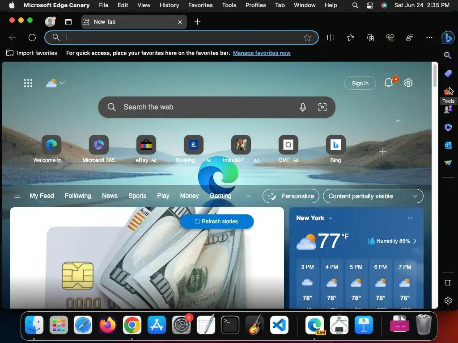Open the vertical tabs icon

pos(68,22)
